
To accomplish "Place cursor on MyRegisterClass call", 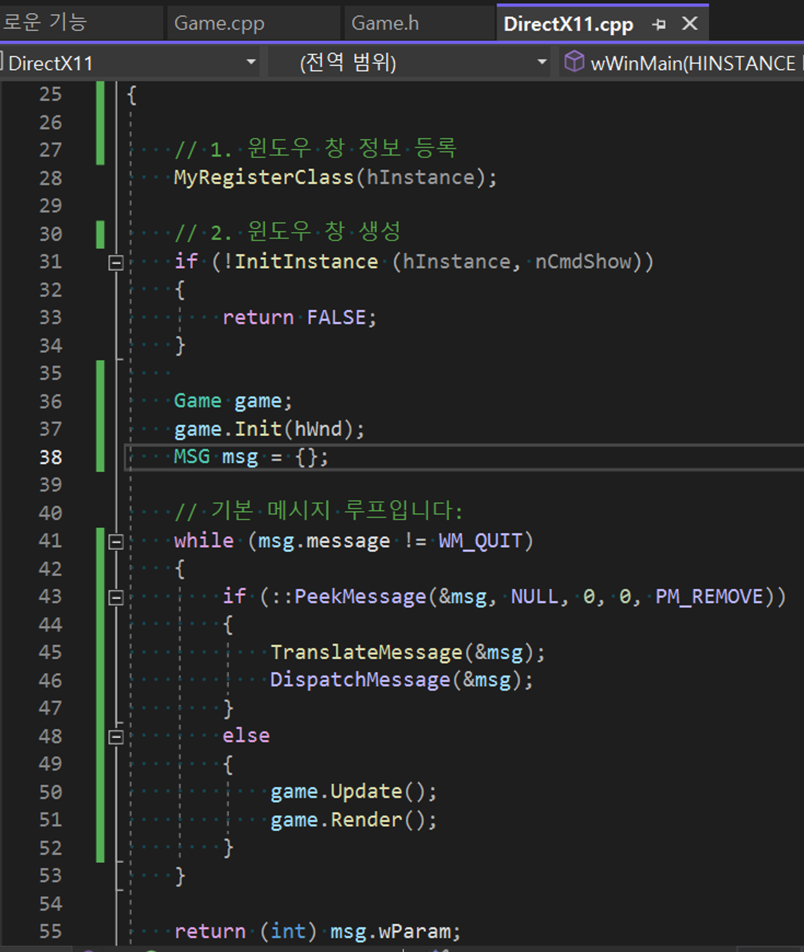I will click(263, 177).
